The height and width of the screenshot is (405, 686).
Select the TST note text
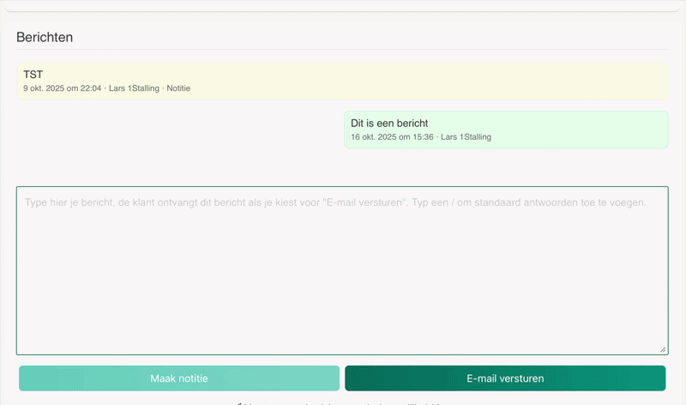(33, 75)
